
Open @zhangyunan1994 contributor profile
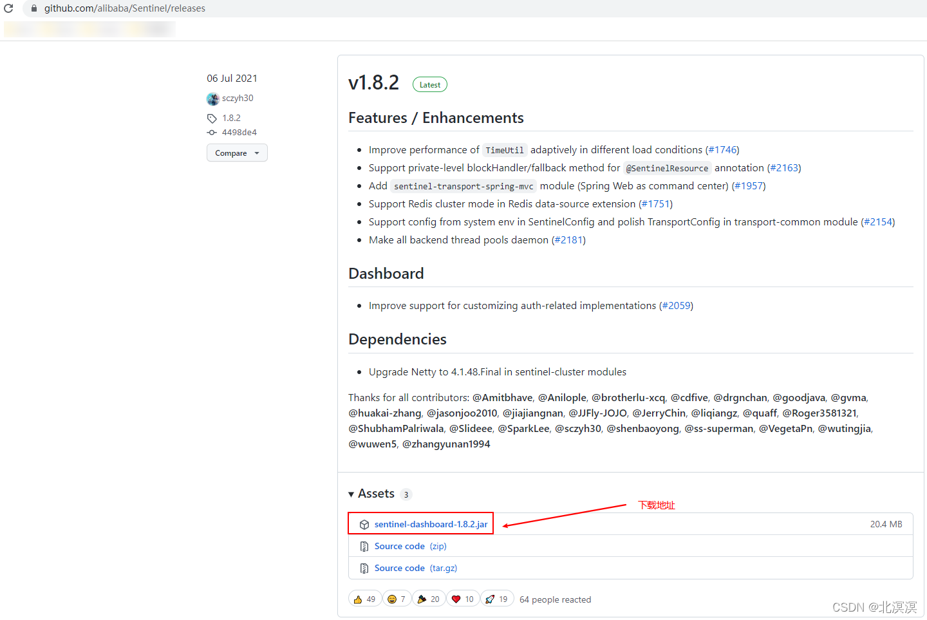[x=446, y=444]
